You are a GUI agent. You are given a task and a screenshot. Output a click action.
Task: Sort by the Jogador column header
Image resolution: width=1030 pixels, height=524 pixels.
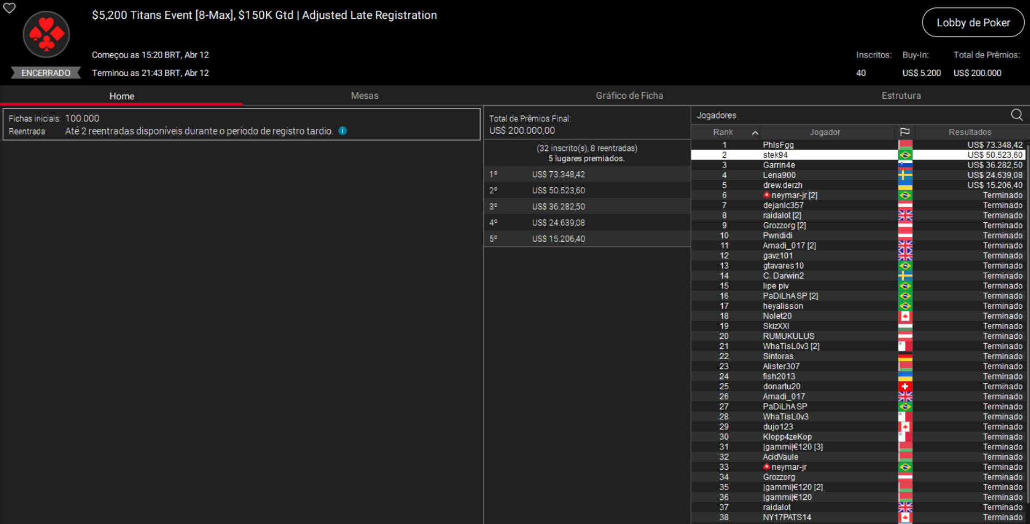pyautogui.click(x=825, y=132)
